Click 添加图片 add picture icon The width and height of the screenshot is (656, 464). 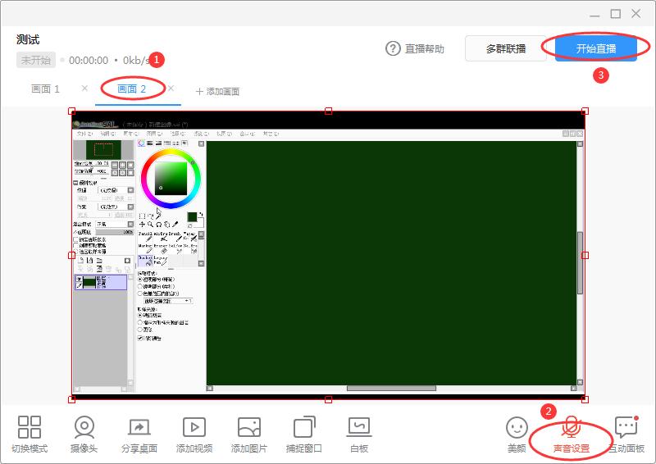click(x=249, y=434)
